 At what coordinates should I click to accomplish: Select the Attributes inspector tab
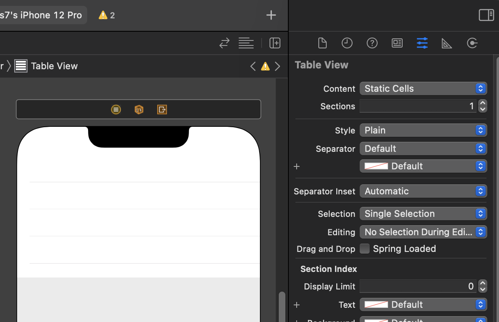422,43
